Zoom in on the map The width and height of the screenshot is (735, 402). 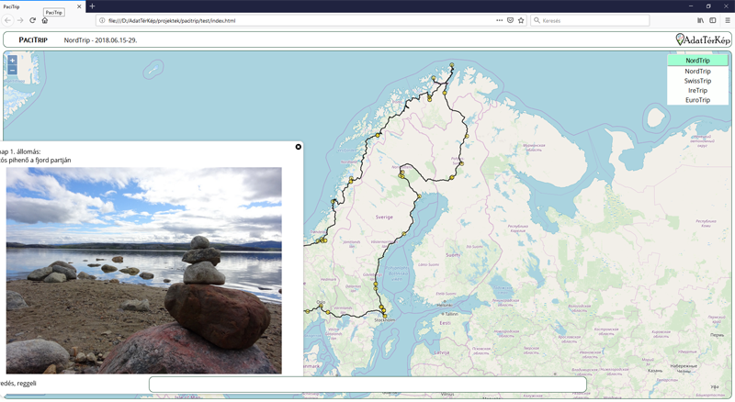click(x=12, y=61)
